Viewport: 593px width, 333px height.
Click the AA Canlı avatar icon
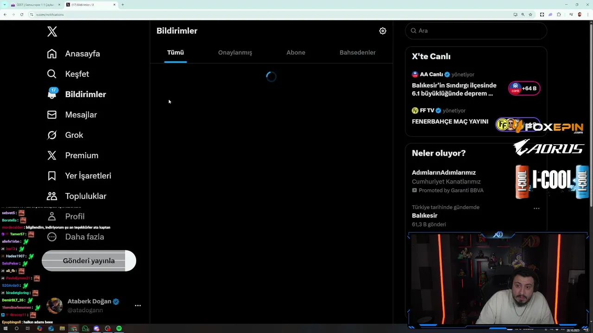click(x=415, y=74)
